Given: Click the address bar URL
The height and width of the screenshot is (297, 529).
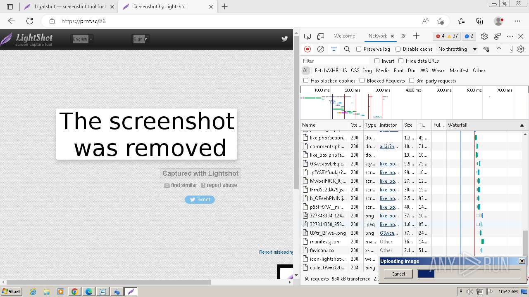Looking at the screenshot, I should (x=83, y=21).
